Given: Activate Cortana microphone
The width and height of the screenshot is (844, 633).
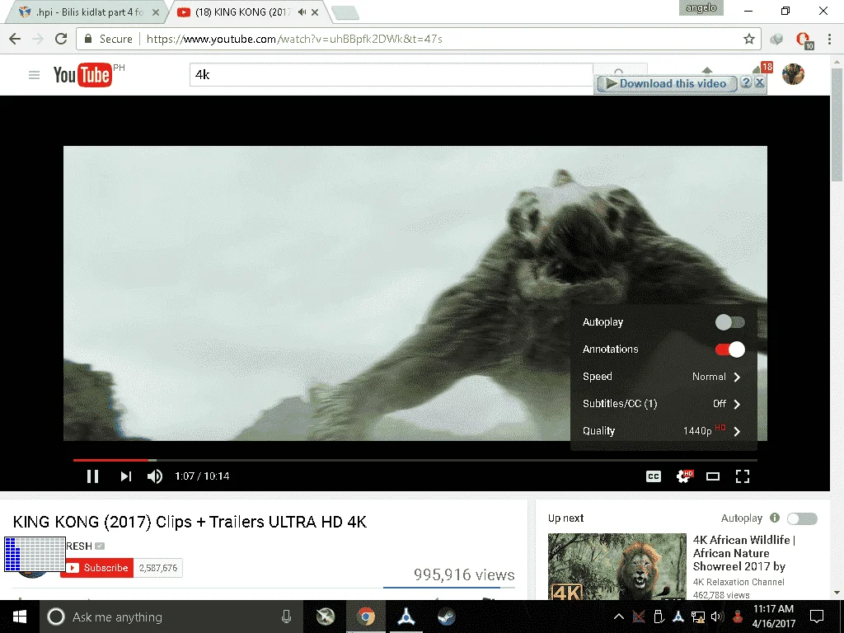Looking at the screenshot, I should [286, 617].
